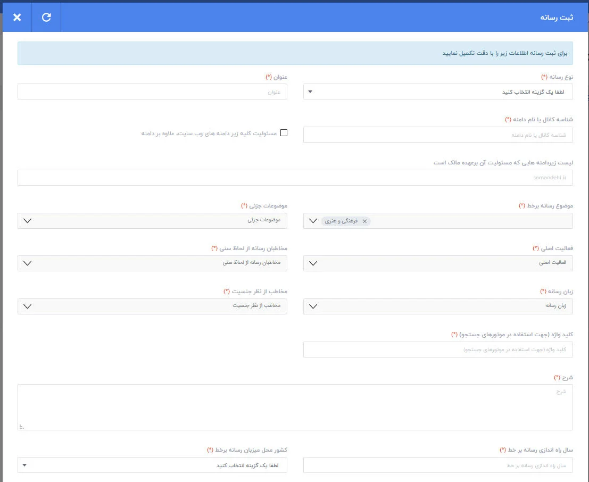This screenshot has height=482, width=589.
Task: Click the samandehi.ir subdomains list field
Action: click(295, 178)
